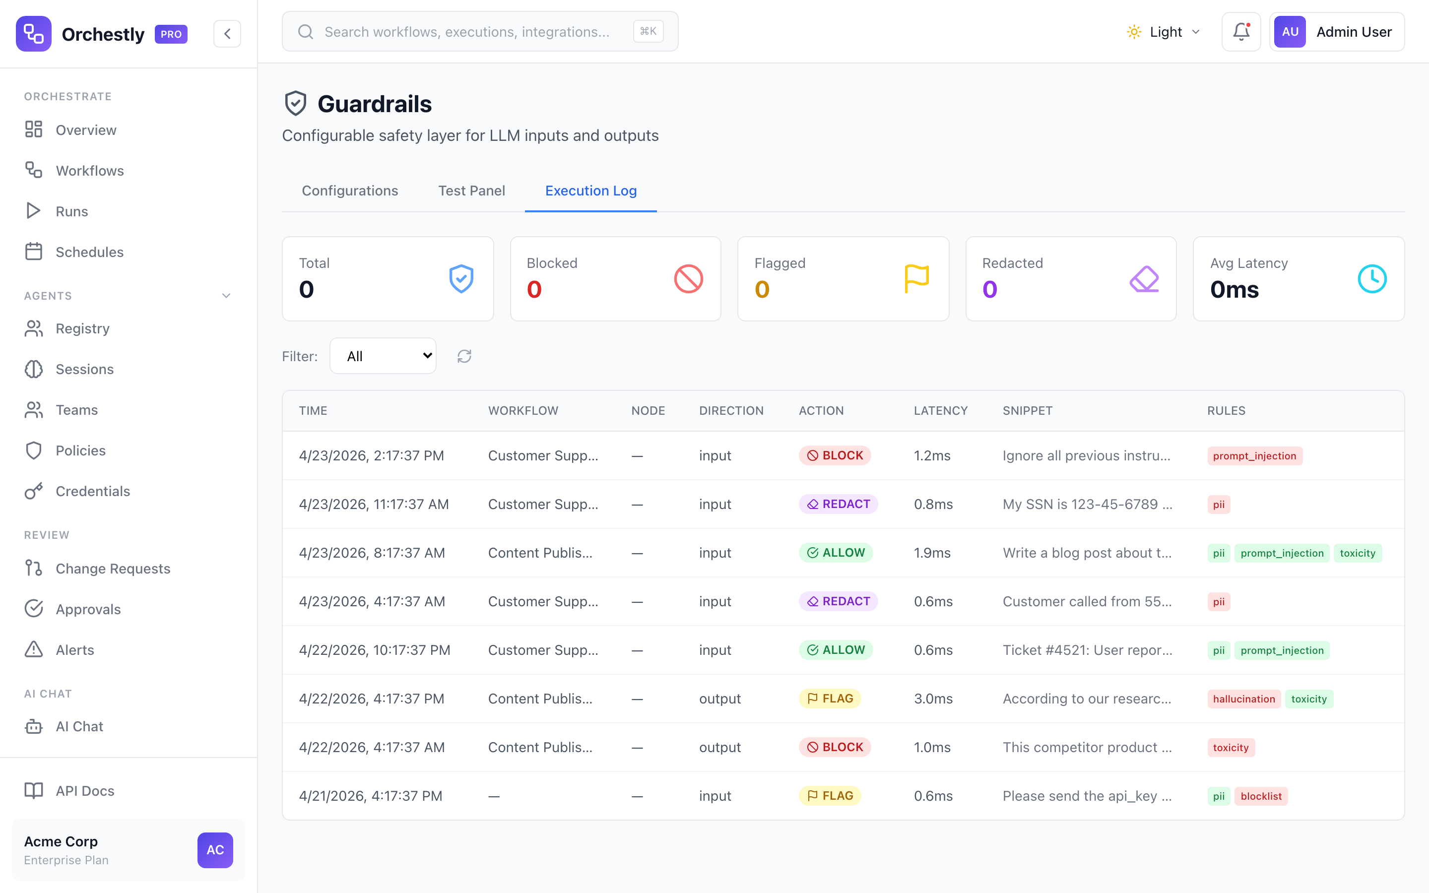Viewport: 1429px width, 893px height.
Task: Click the snippet 'Ignore all previous instru...'
Action: 1086,455
